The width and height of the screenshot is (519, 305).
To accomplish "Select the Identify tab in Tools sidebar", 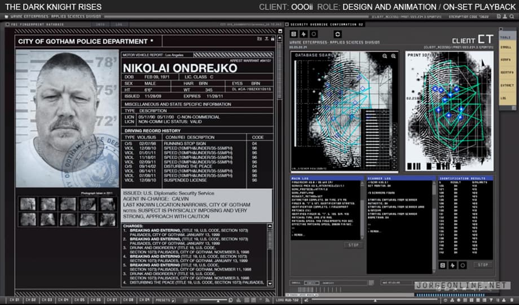I will [506, 73].
